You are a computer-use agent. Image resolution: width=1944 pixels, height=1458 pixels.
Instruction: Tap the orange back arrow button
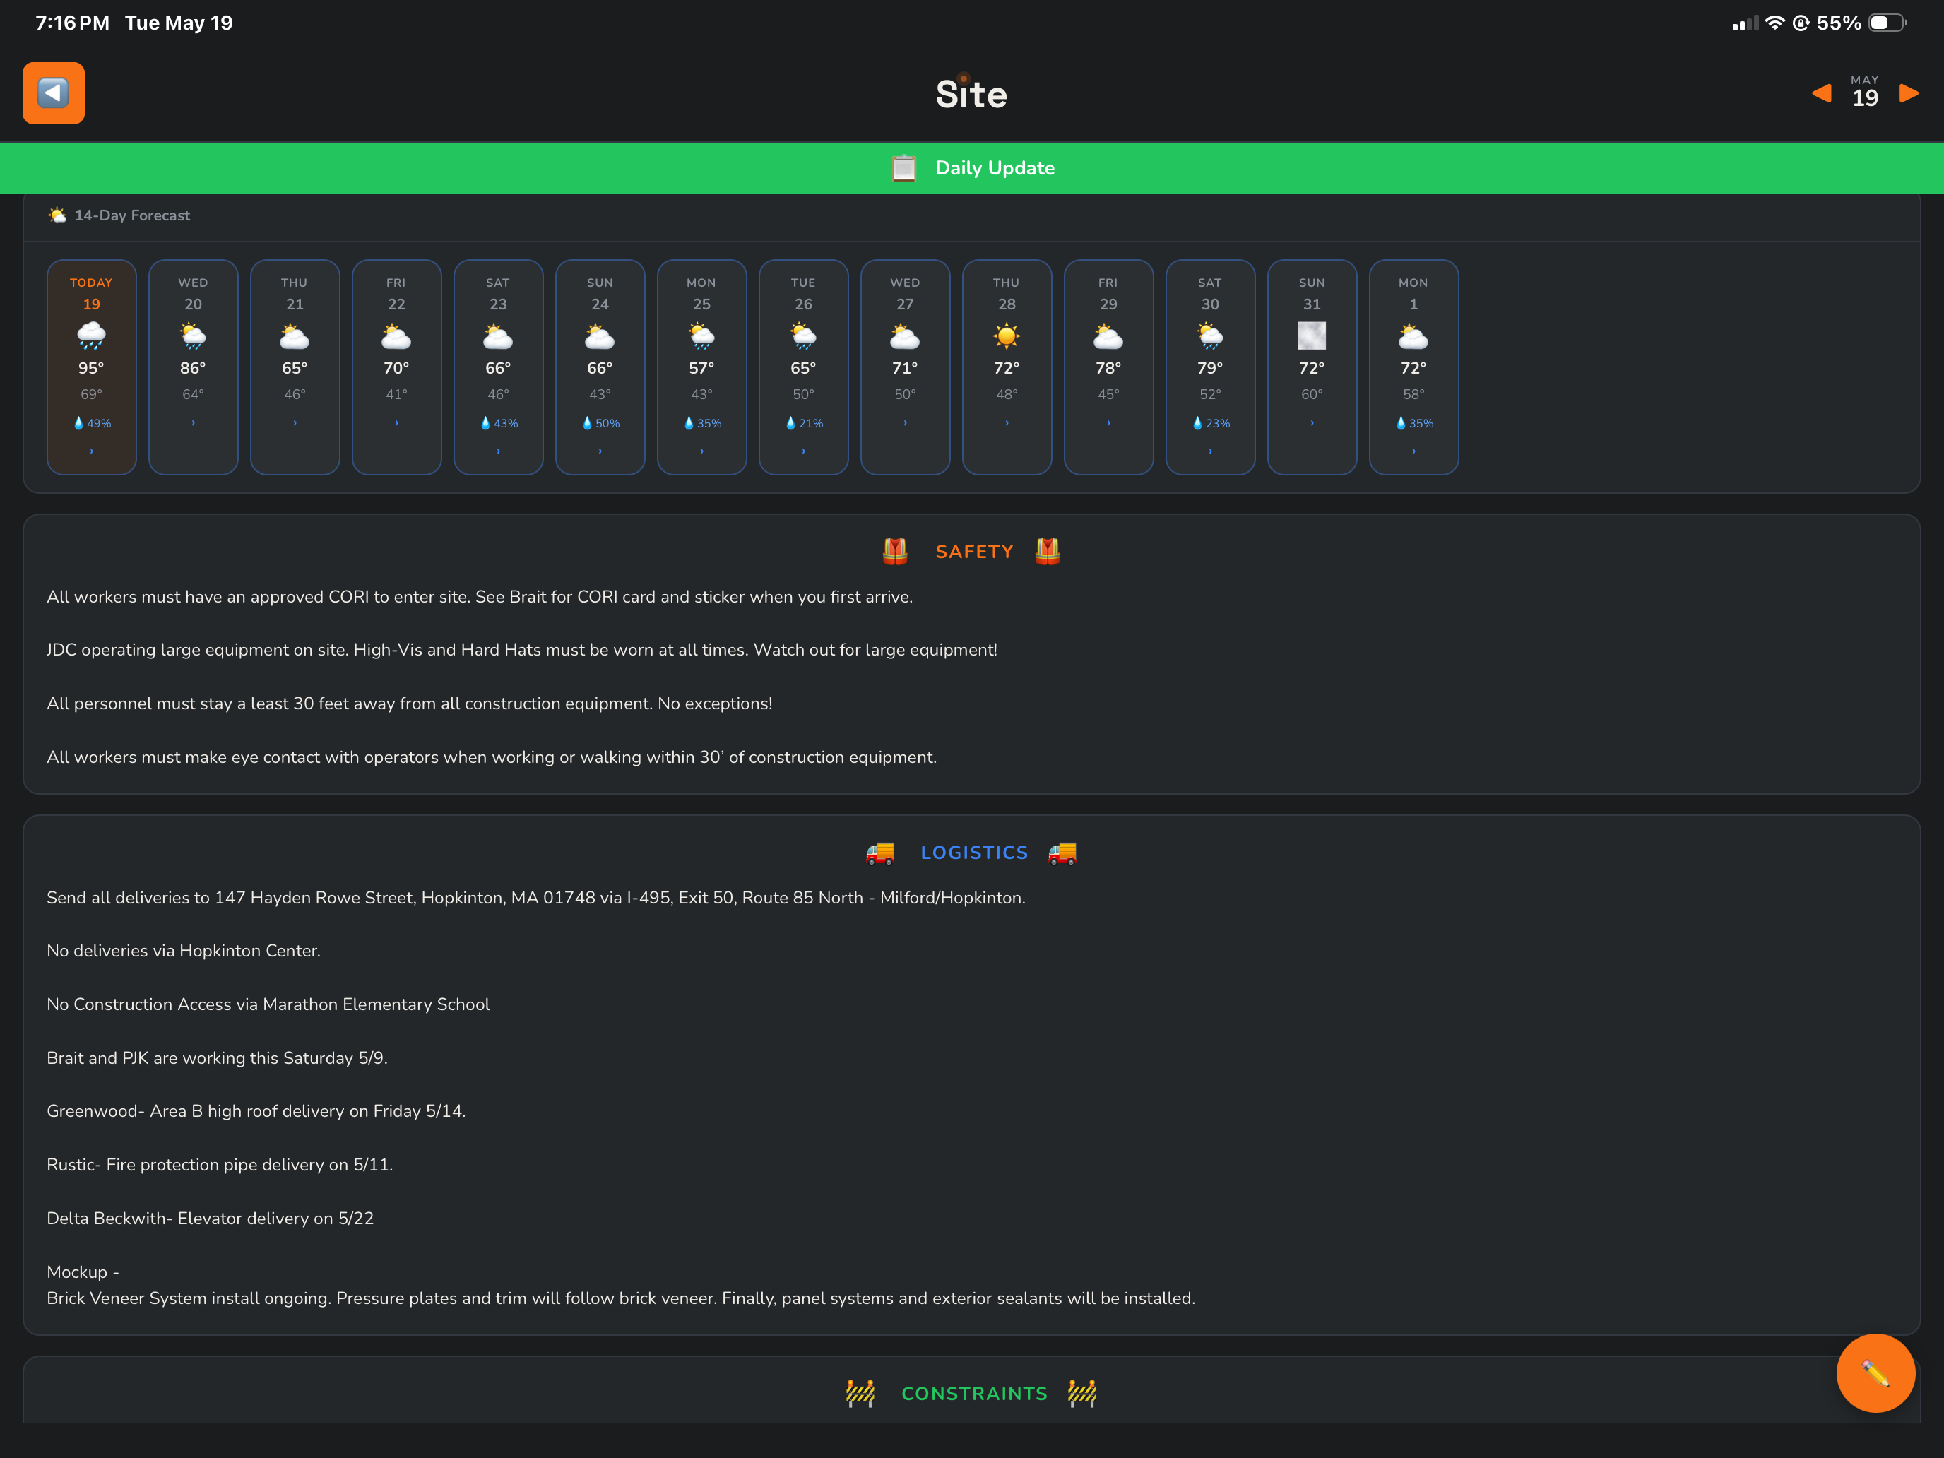[54, 93]
